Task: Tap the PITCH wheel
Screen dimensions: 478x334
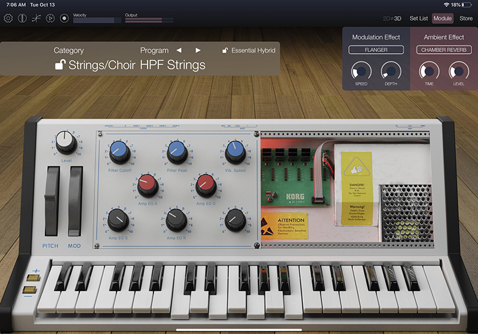Action: coord(52,201)
